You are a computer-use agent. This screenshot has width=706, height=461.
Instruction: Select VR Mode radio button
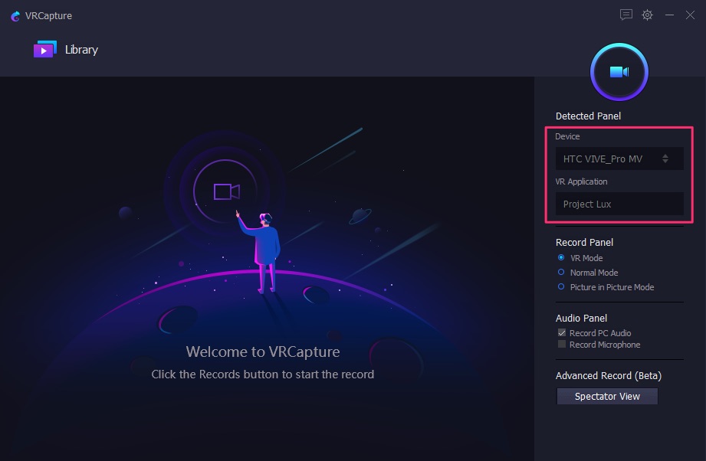pyautogui.click(x=561, y=258)
